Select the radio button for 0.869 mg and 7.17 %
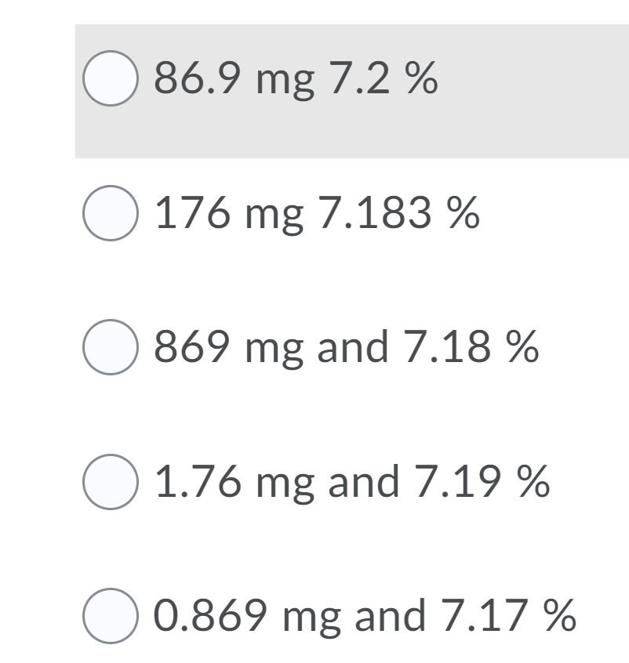Image resolution: width=629 pixels, height=663 pixels. coord(110,617)
